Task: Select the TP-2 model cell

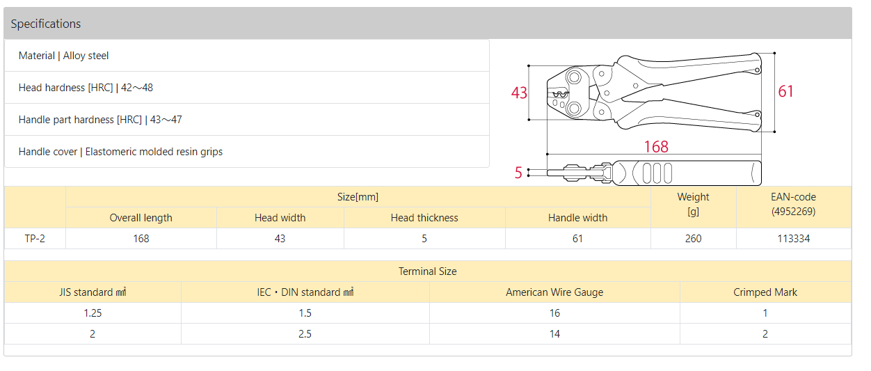Action: pos(35,239)
